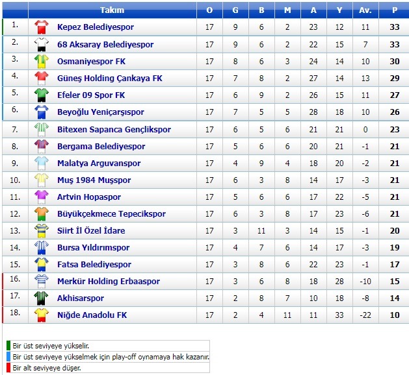Go to the Merkür Holding Erbaaspor link

tap(109, 282)
